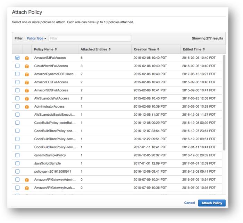Click the AmazonEC2FullAccess policy name
243x223 pixels.
51,82
